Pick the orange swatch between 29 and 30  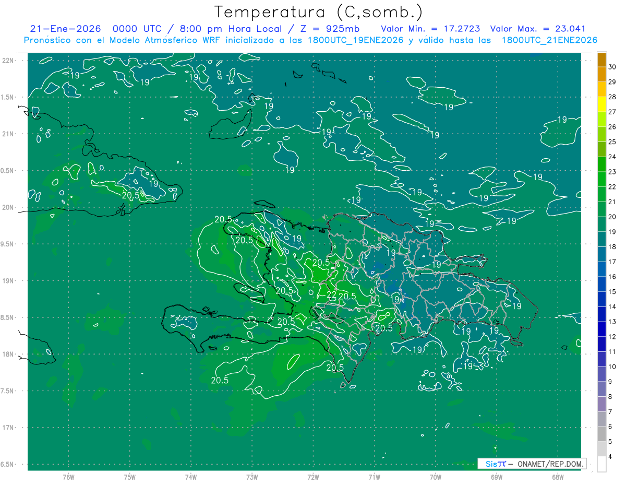(601, 75)
